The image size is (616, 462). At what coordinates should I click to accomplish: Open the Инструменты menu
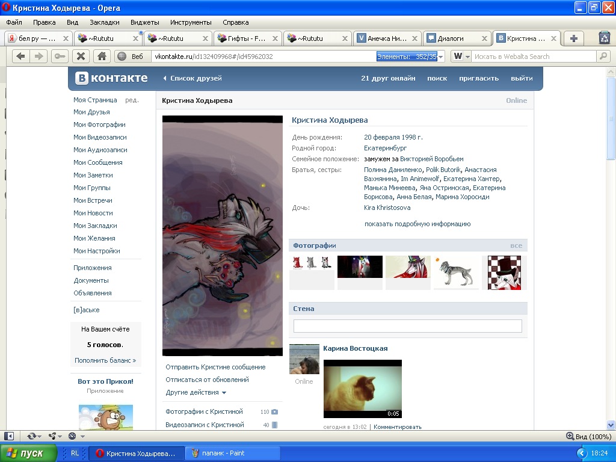pos(191,22)
